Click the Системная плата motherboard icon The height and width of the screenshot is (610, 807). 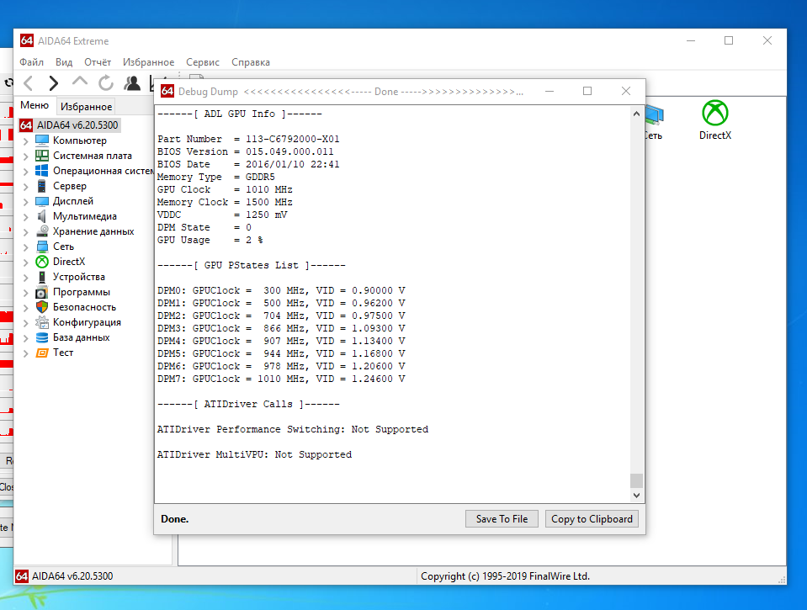click(x=42, y=156)
